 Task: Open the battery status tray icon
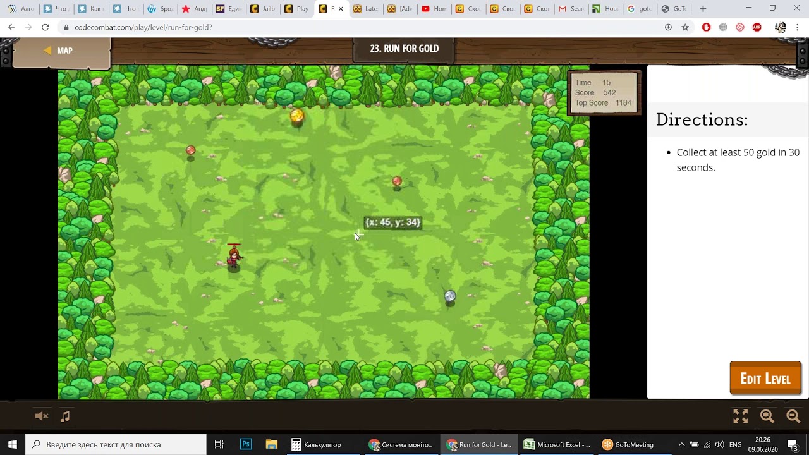694,444
